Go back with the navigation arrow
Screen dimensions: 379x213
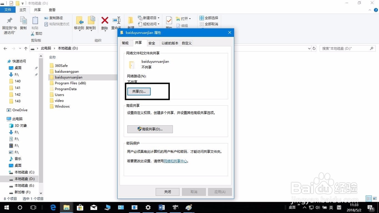[x=5, y=49]
